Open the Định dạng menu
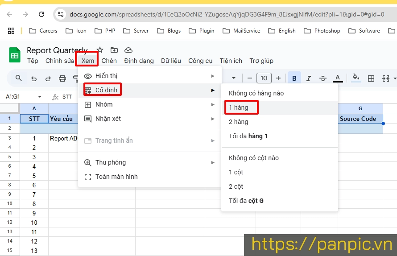Viewport: 397px width, 256px height. coord(139,61)
